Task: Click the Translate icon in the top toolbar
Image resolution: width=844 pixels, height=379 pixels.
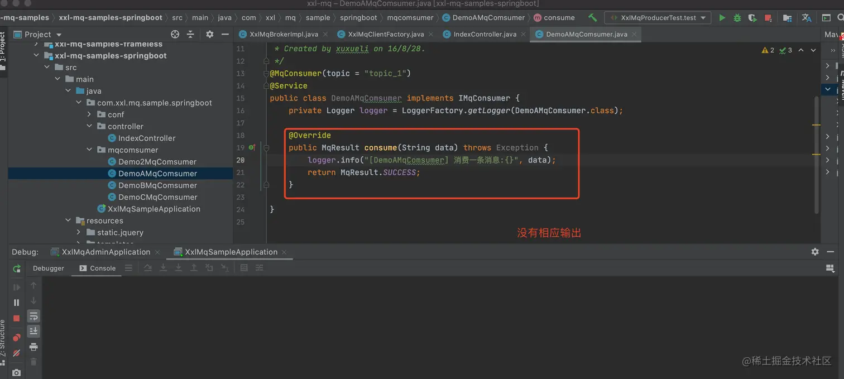Action: 807,18
